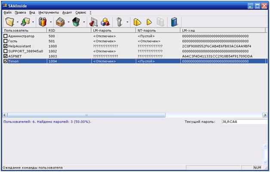Click RID value 1003
The width and height of the screenshot is (270, 172).
coord(53,56)
